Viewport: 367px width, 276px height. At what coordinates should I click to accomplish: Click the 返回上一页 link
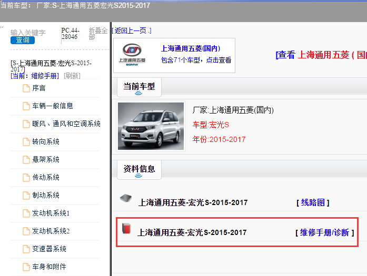coord(132,30)
